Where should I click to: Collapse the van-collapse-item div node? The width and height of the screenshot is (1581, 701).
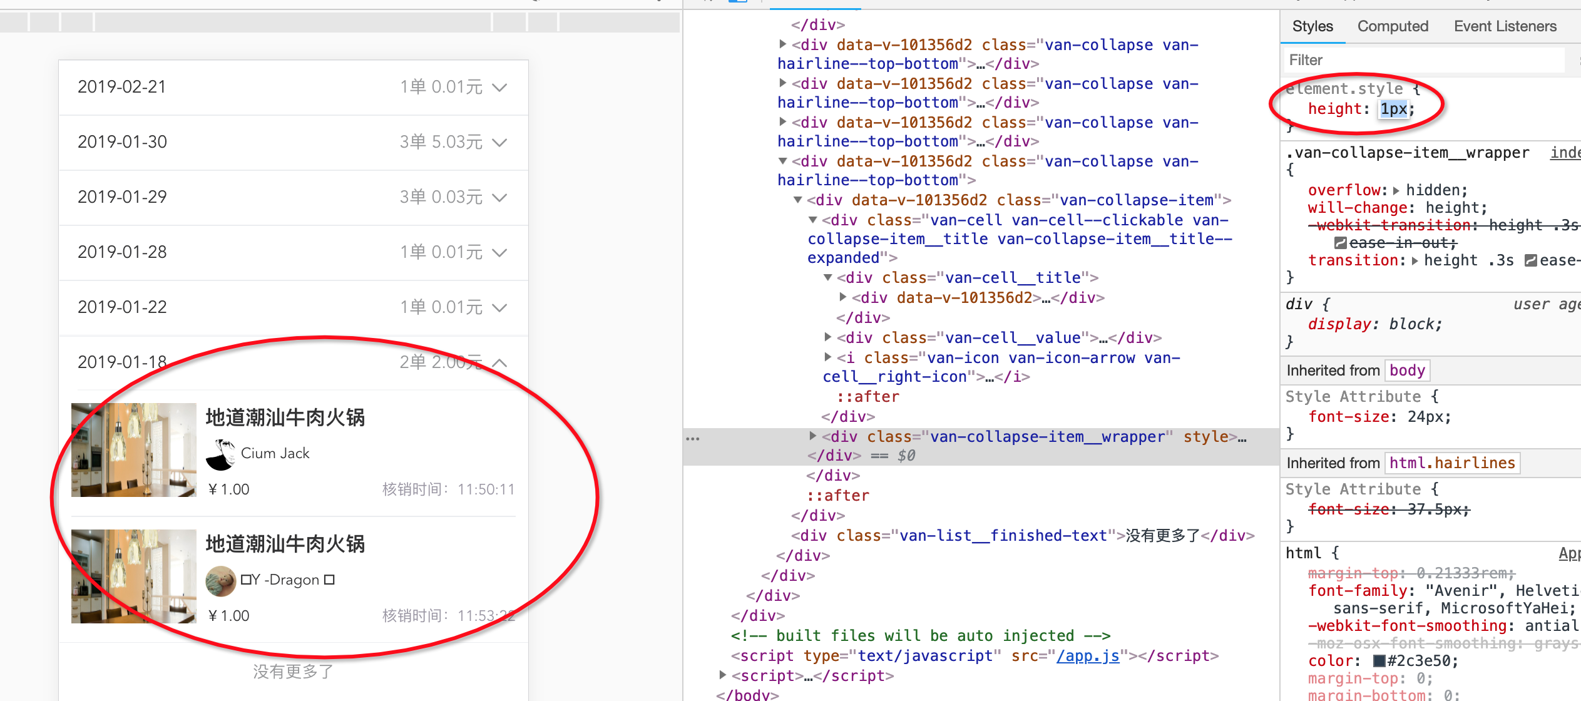[x=797, y=200]
